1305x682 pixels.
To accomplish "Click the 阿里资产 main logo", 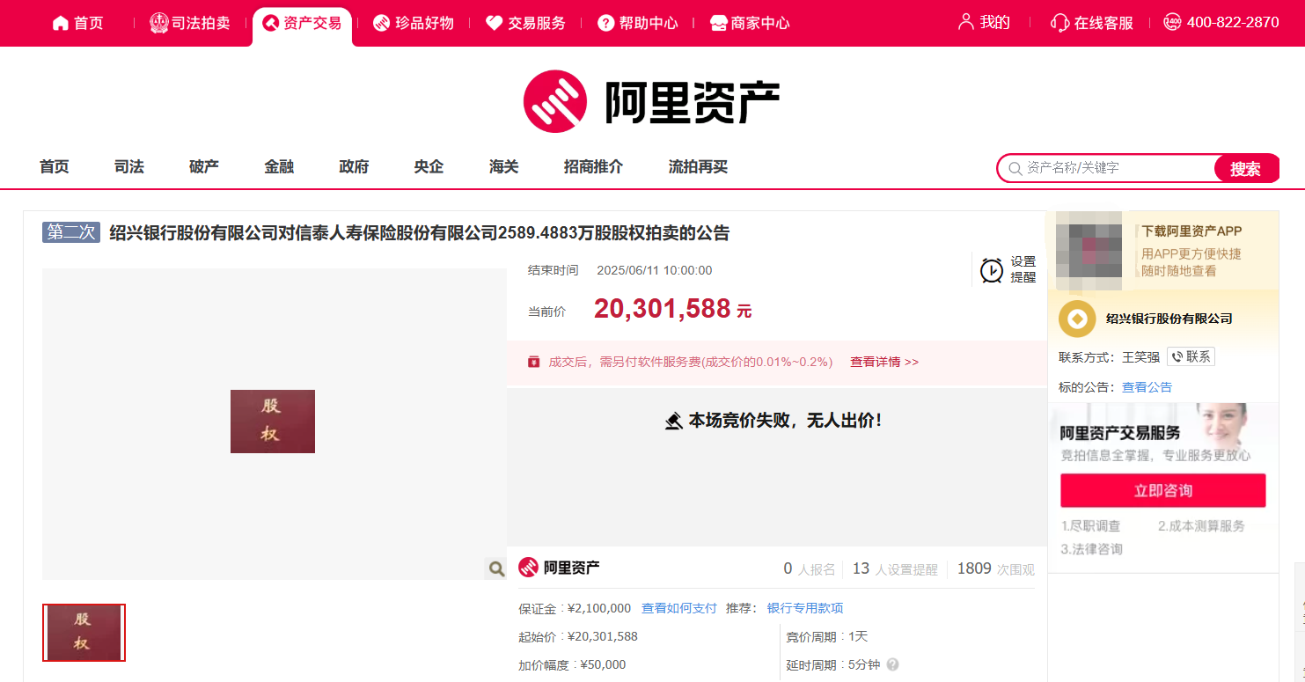I will [651, 101].
